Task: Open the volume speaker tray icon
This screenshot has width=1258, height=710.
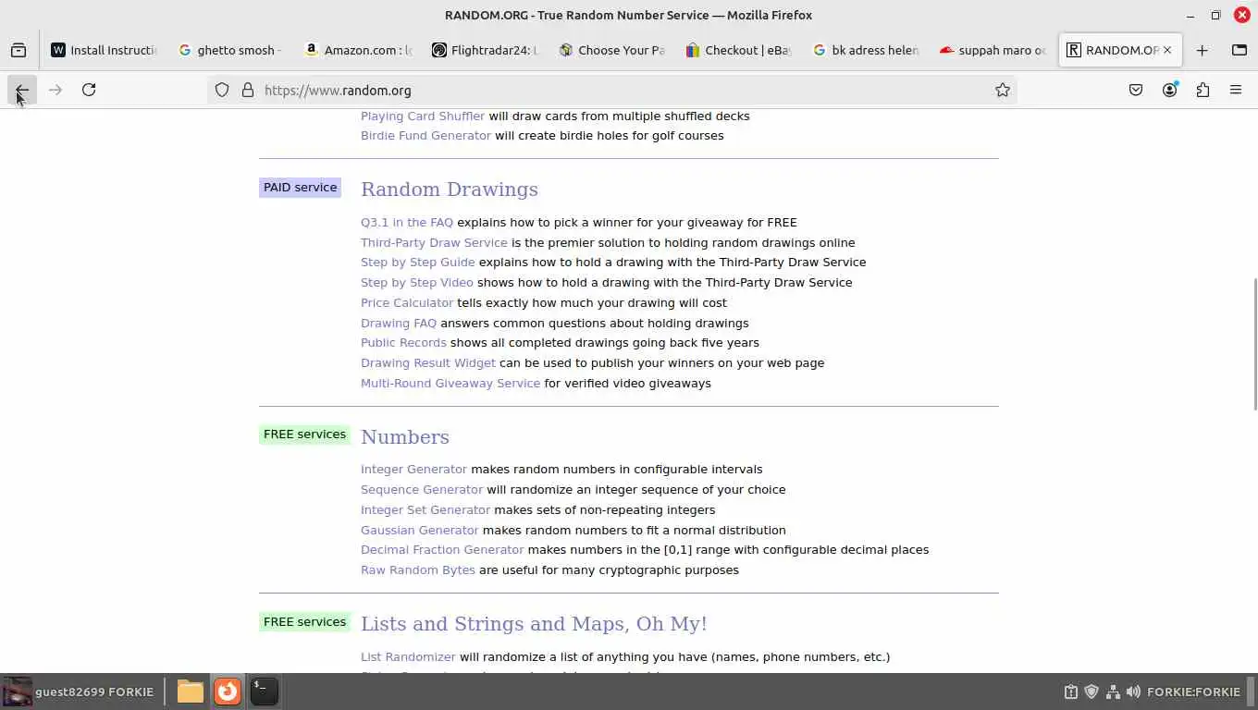Action: (x=1133, y=692)
